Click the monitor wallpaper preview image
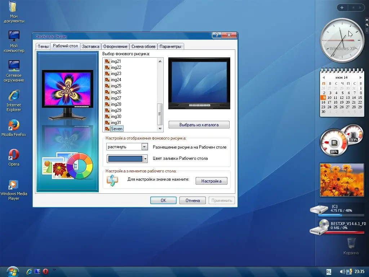 click(x=199, y=83)
